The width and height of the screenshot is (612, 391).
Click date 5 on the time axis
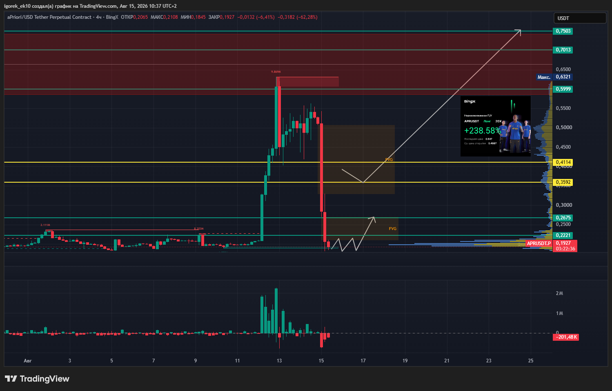point(111,361)
